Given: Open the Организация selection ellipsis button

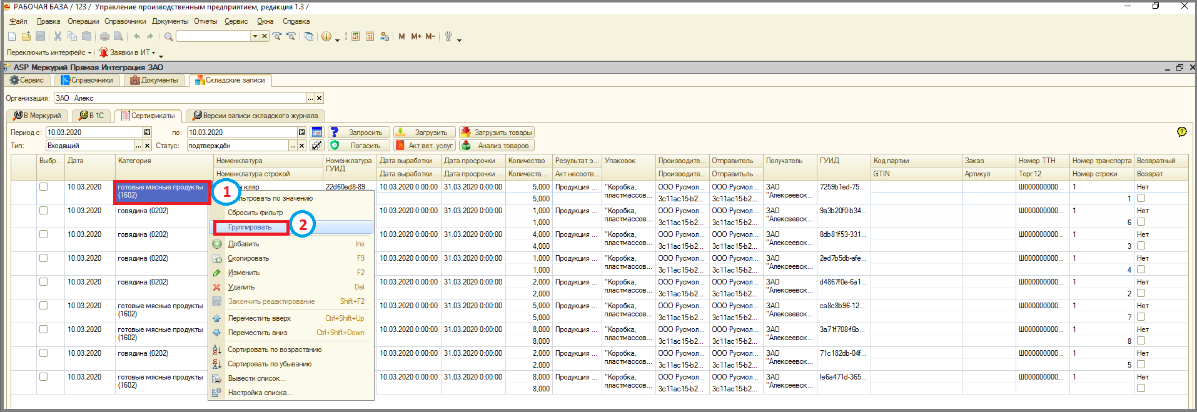Looking at the screenshot, I should pyautogui.click(x=310, y=98).
